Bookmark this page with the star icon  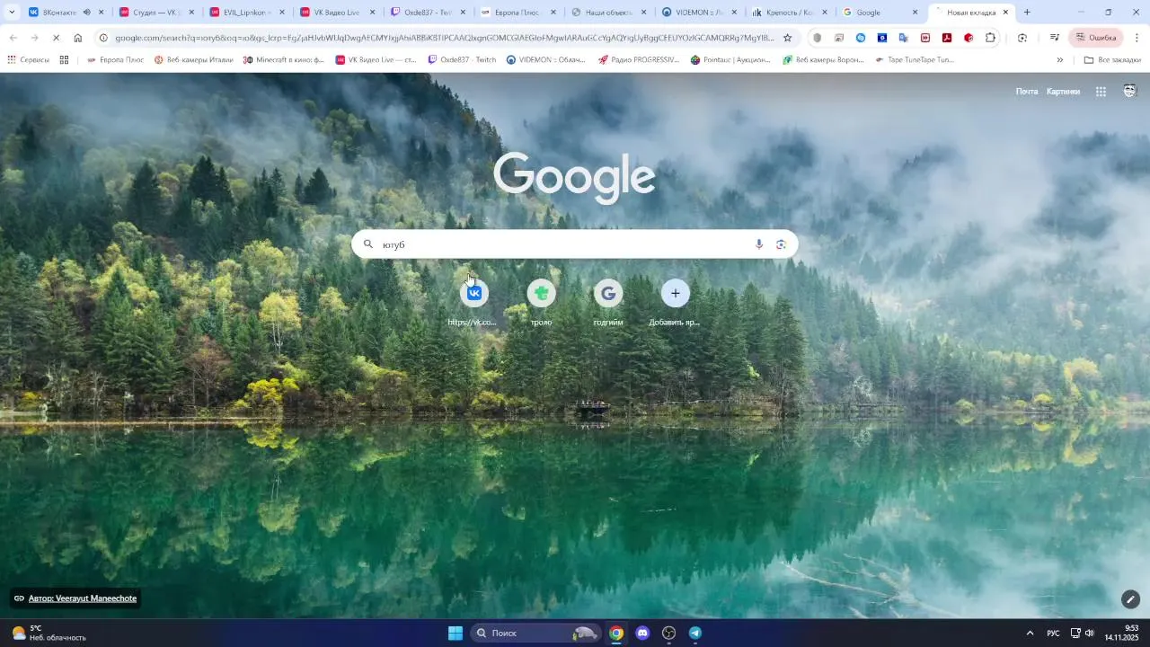click(788, 38)
